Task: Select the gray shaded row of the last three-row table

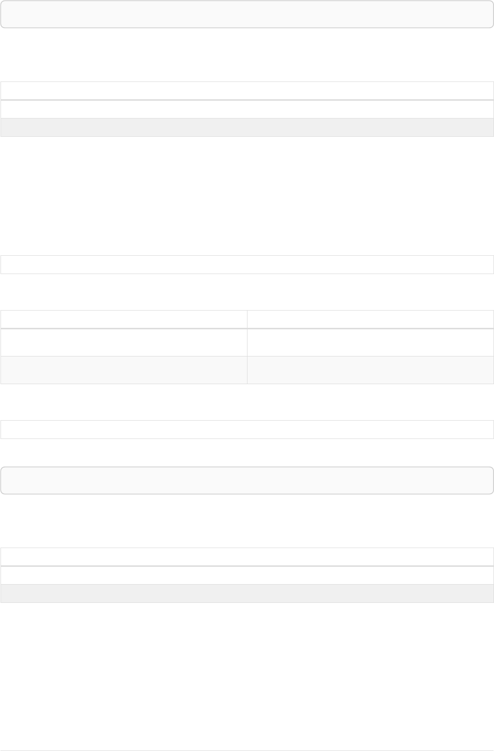Action: pos(247,593)
